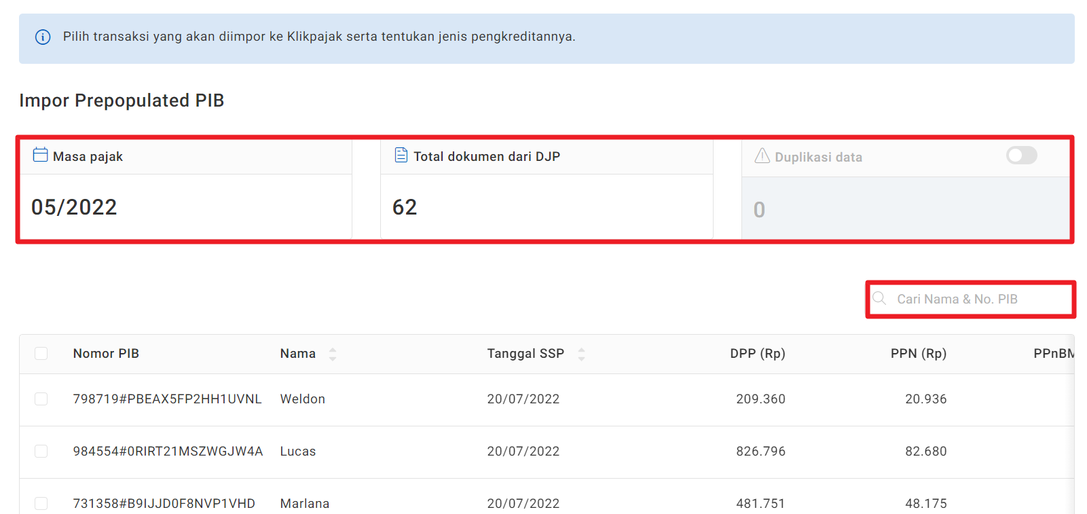Viewport: 1087px width, 514px height.
Task: Click PIB number 984554#0RIRT21MSZWGJW4A
Action: [168, 452]
